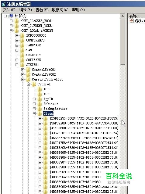145x194 pixels.
Task: Click the CurrentControlSet folder icon
Action: click(x=28, y=79)
